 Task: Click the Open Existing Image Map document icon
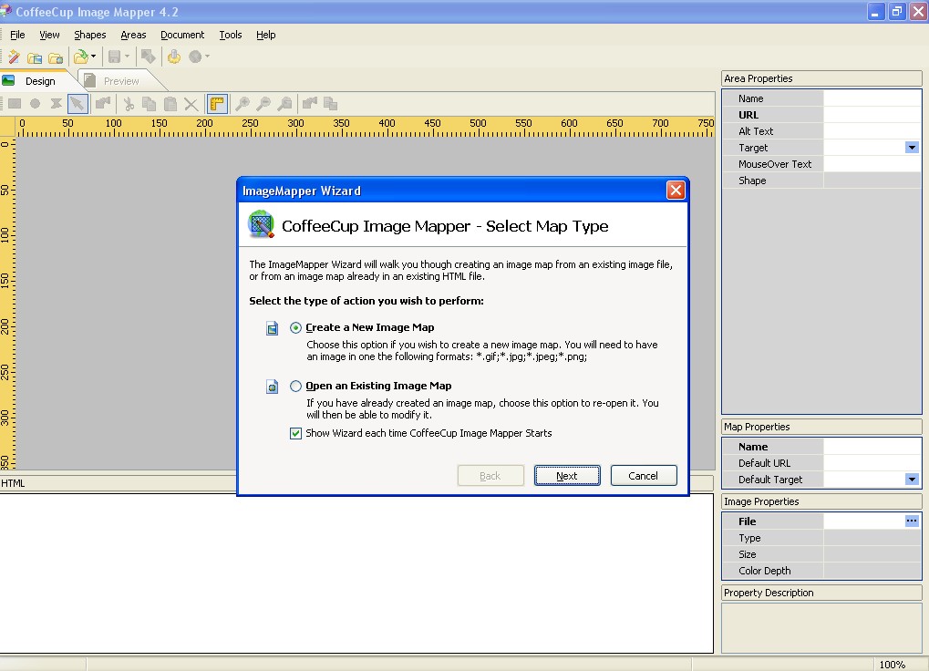pos(272,387)
